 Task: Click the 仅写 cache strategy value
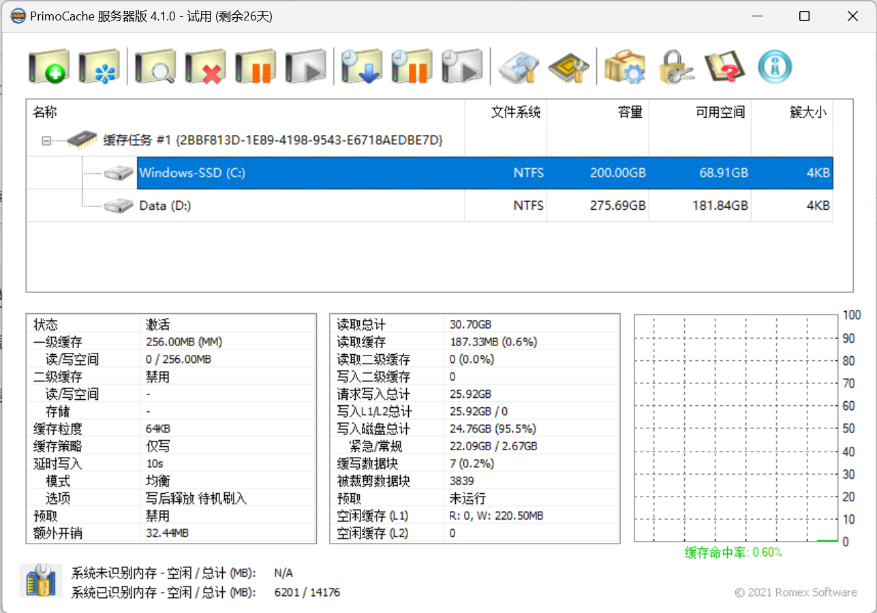(157, 446)
